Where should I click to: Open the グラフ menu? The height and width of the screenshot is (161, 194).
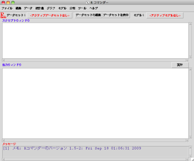pyautogui.click(x=51, y=8)
